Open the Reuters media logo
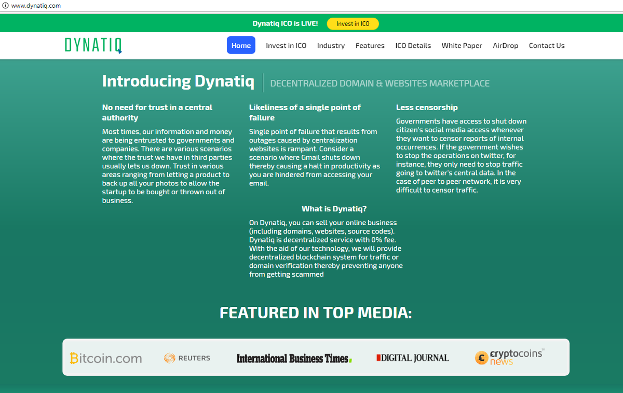The image size is (623, 393). click(187, 358)
